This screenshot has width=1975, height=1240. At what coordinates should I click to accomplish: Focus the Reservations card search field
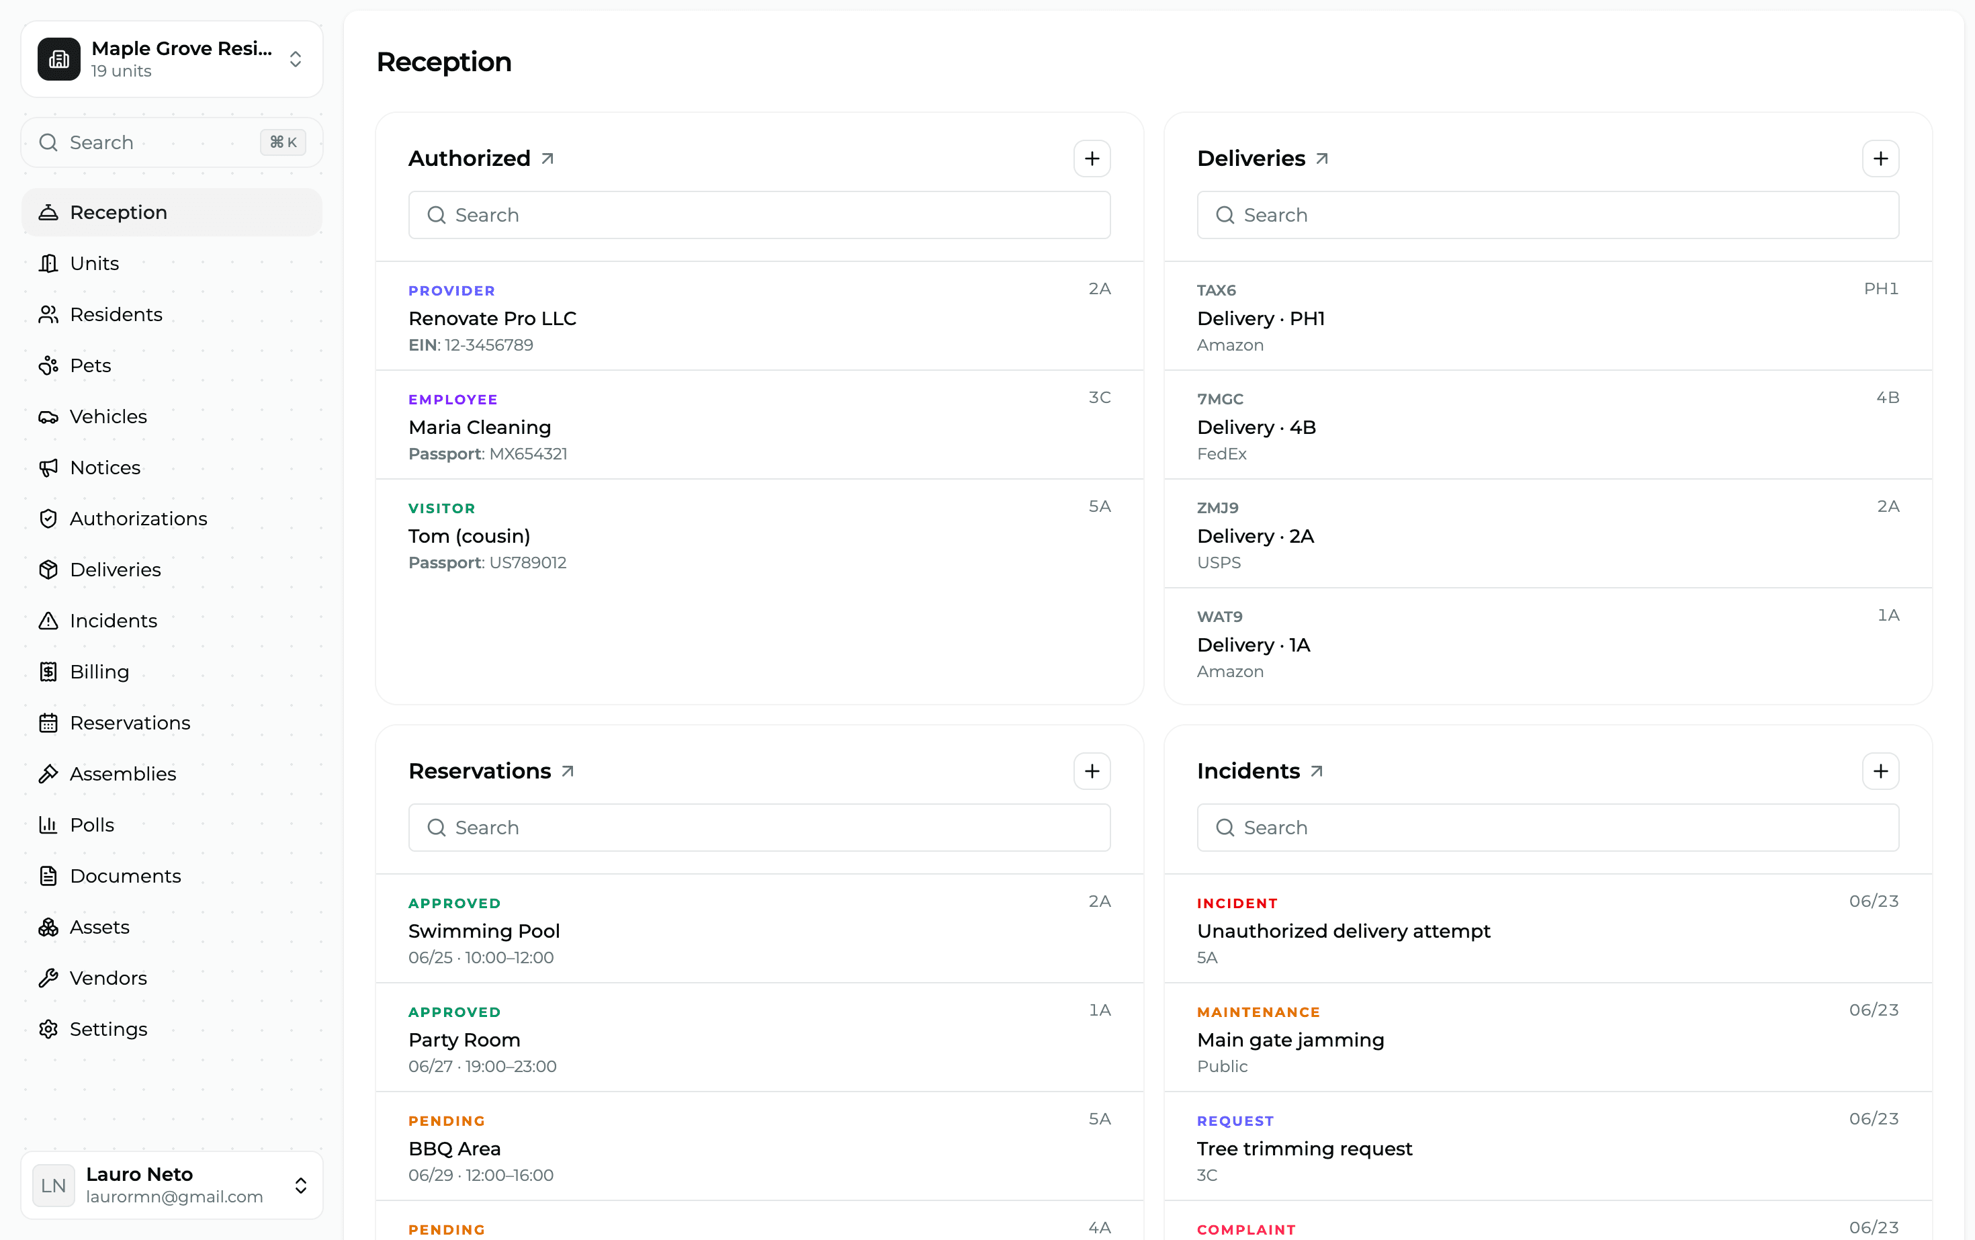pos(760,828)
